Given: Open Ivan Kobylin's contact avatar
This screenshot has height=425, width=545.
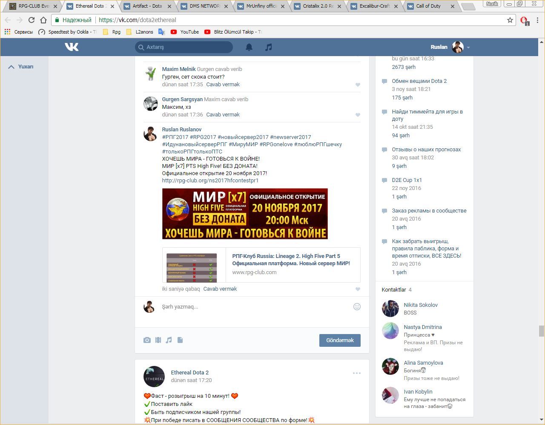Looking at the screenshot, I should 390,395.
